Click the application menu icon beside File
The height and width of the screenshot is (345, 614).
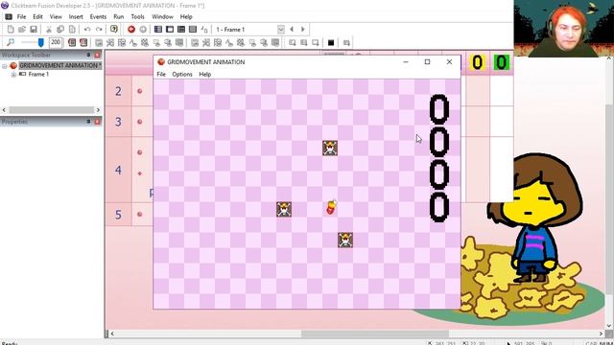click(x=9, y=17)
